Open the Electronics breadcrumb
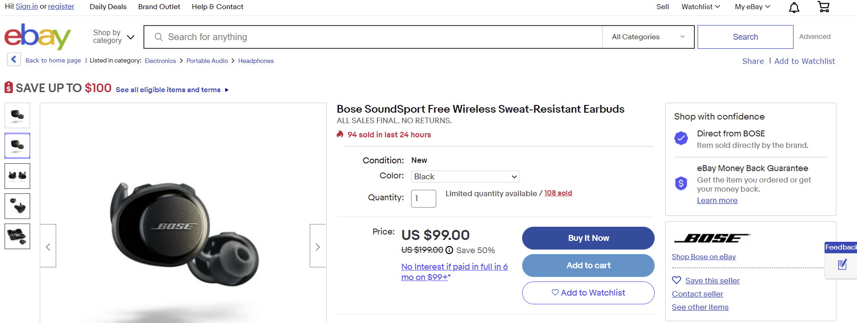The height and width of the screenshot is (323, 857). 160,61
